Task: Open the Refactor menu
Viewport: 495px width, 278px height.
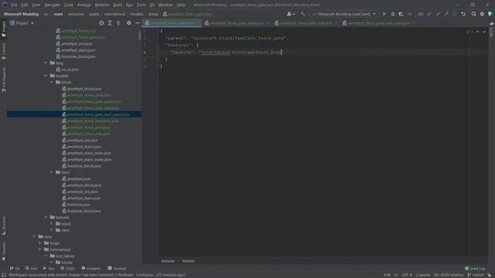Action: click(x=102, y=5)
